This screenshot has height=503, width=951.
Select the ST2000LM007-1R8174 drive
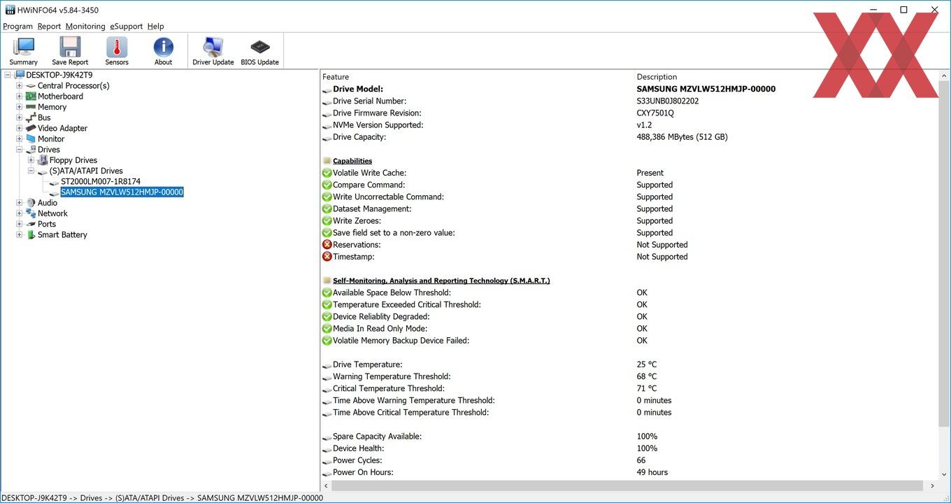[101, 181]
